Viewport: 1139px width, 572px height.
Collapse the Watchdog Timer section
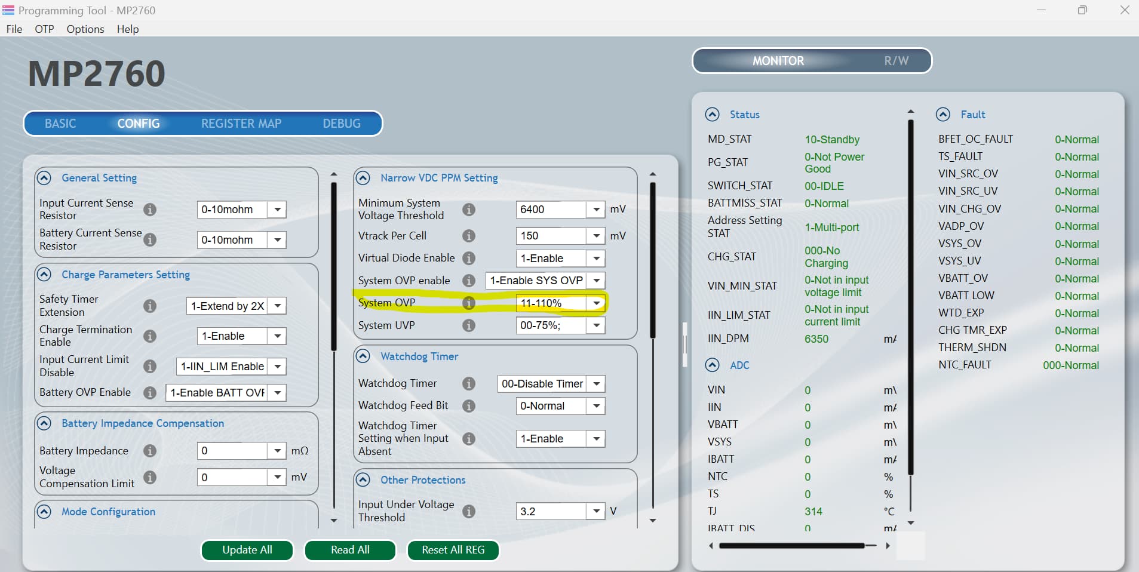[363, 356]
